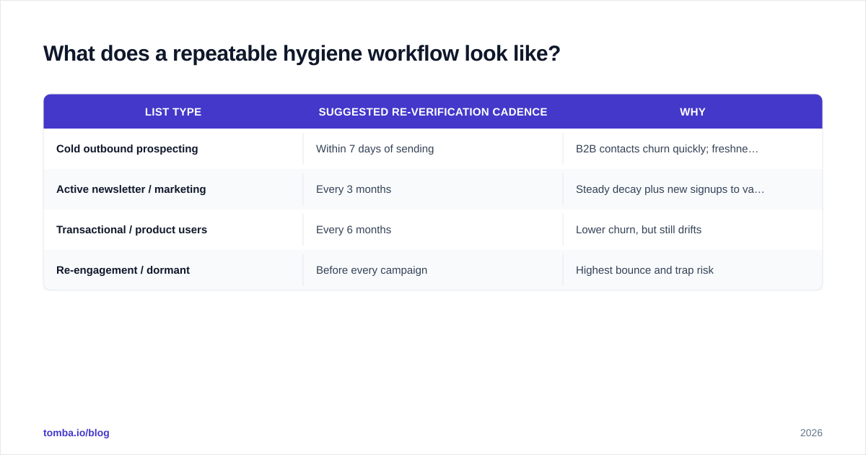Select the 'WHY' column header

pos(693,112)
